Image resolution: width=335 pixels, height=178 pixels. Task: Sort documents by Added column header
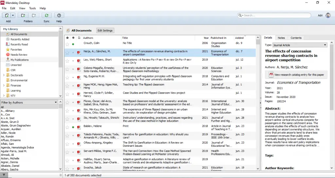(239, 38)
